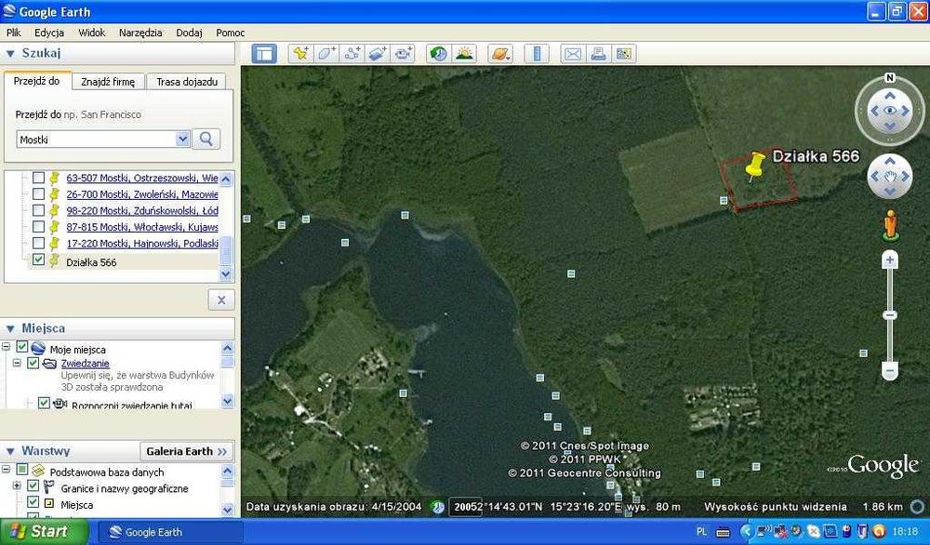Open the Zwiedzanie link in Miejsca
Screen dimensions: 930x545
point(86,364)
